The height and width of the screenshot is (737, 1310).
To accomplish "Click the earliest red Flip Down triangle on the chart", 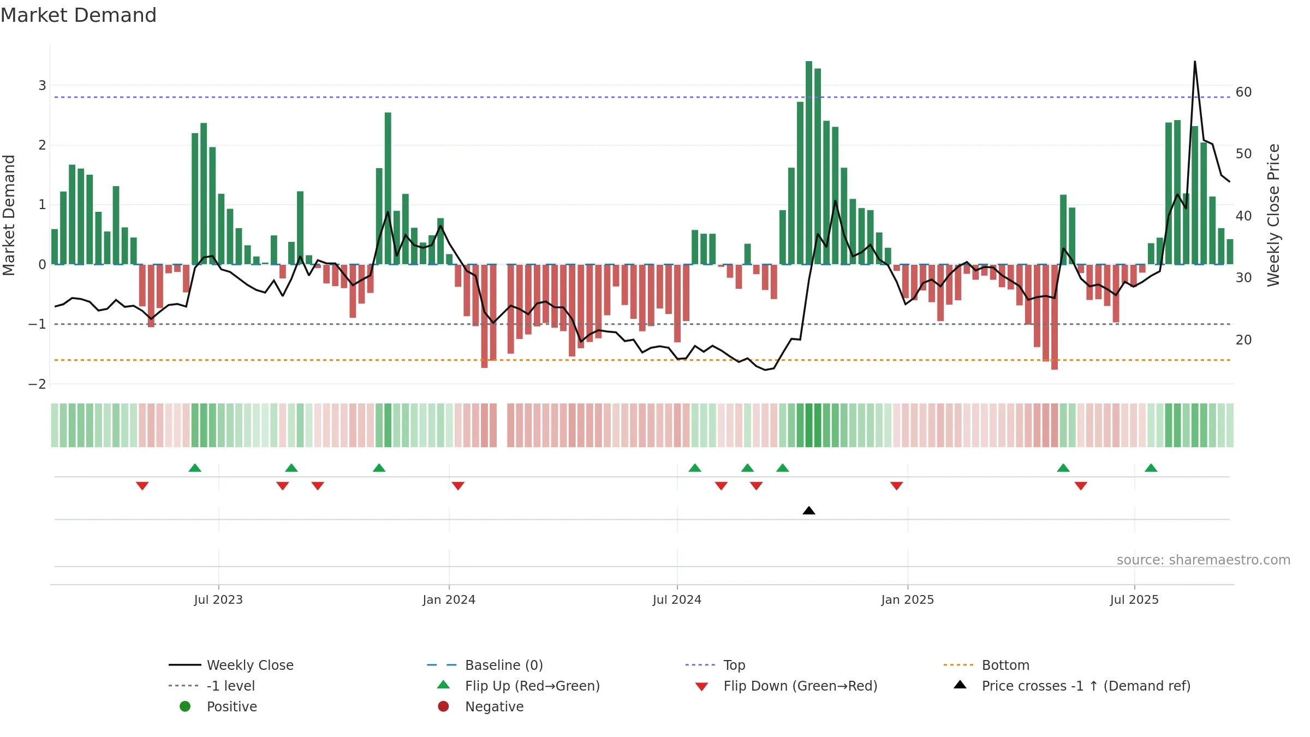I will coord(142,486).
